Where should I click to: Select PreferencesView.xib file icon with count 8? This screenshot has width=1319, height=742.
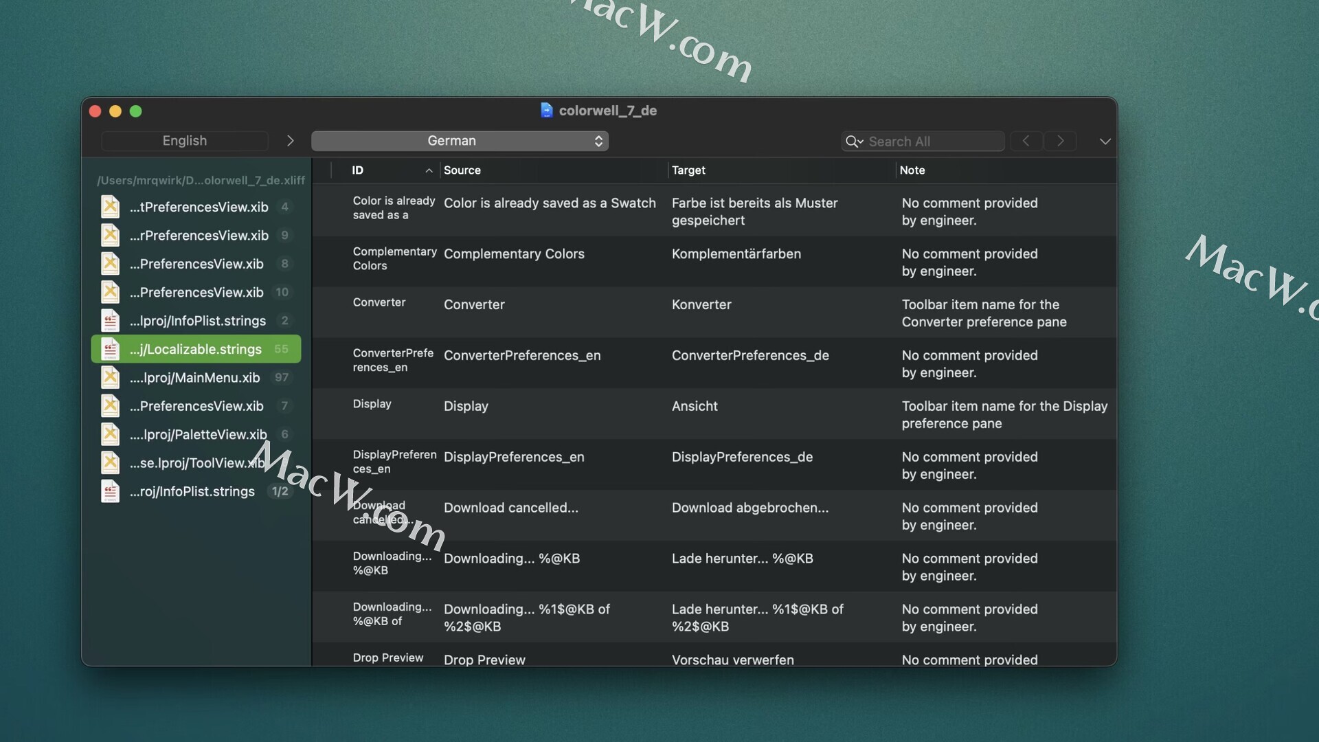111,264
